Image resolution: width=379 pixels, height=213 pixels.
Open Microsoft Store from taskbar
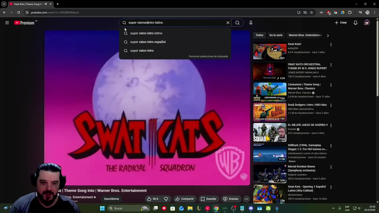tap(173, 208)
